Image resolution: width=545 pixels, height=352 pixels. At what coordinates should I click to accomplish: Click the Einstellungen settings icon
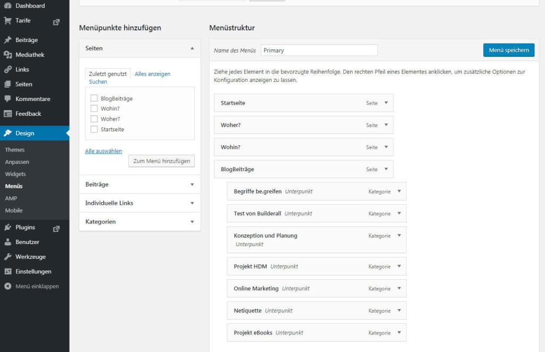[x=7, y=272]
